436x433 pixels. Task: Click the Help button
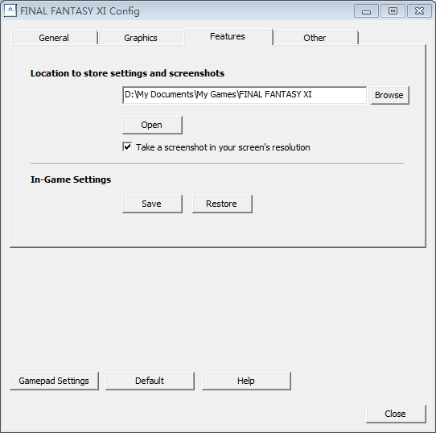[246, 381]
